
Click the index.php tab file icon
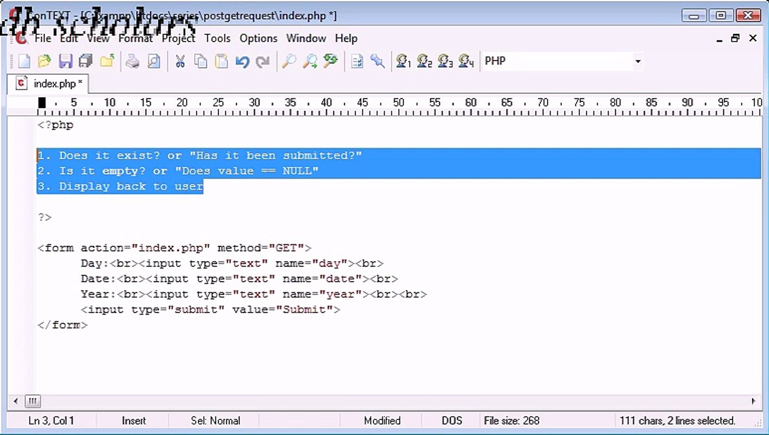[22, 83]
